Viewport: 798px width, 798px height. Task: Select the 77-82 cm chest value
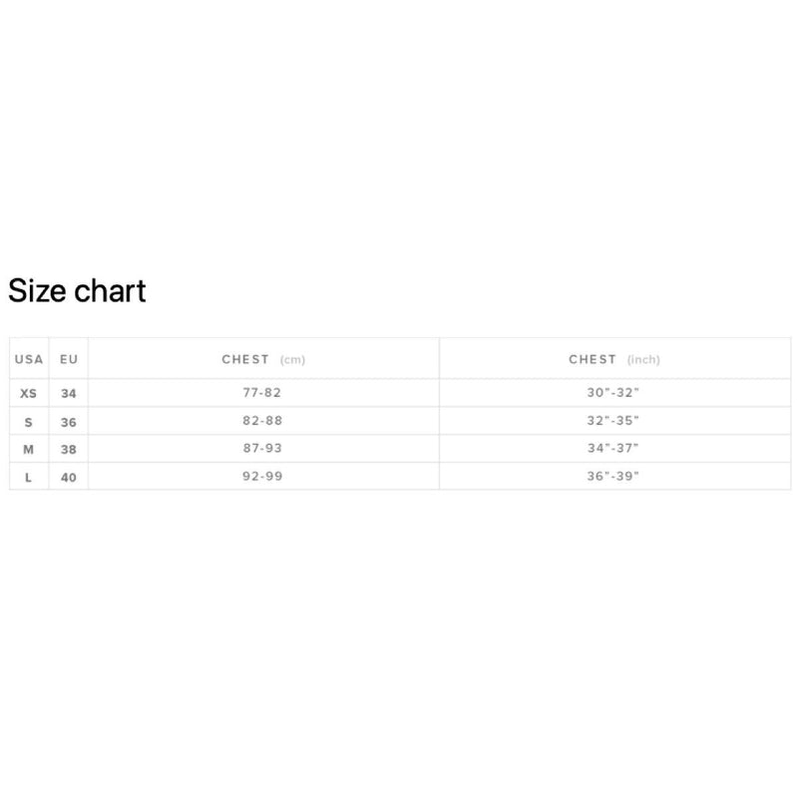(x=263, y=393)
